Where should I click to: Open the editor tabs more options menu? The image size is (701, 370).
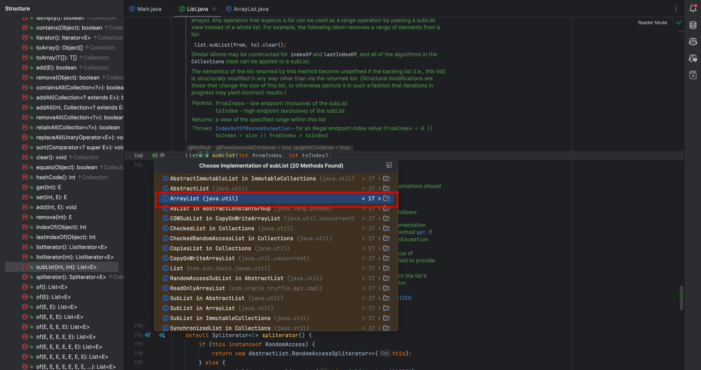pyautogui.click(x=676, y=9)
